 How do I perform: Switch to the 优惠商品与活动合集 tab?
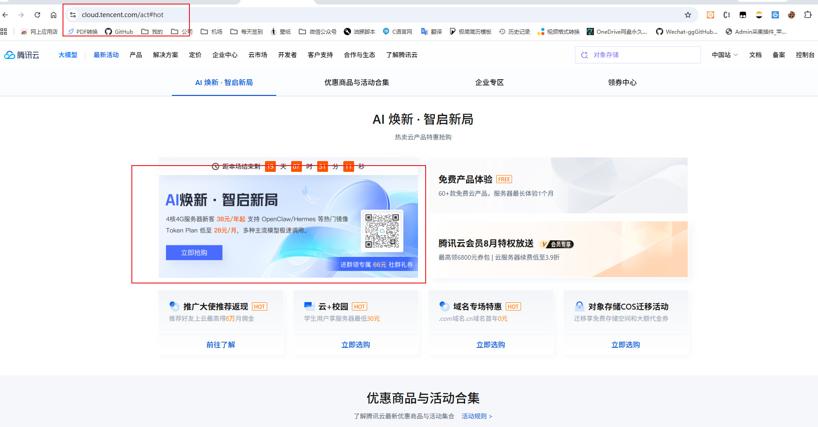tap(357, 82)
